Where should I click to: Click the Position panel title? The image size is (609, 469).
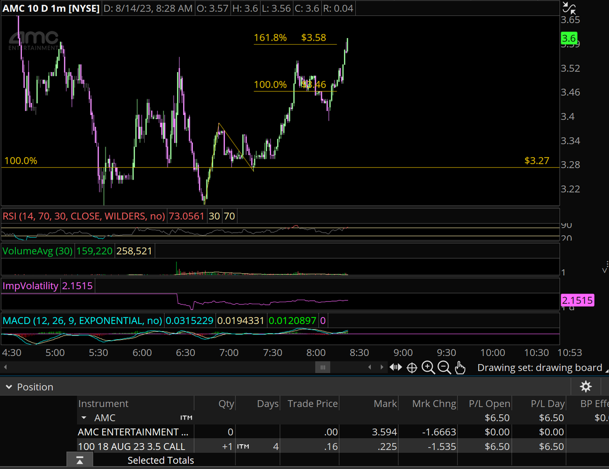[35, 387]
